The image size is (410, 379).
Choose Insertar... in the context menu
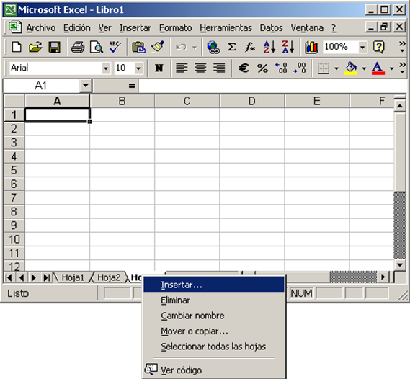click(x=213, y=285)
